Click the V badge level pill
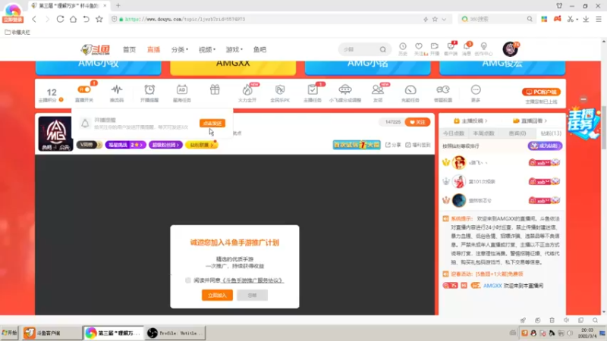The height and width of the screenshot is (341, 607). [89, 145]
